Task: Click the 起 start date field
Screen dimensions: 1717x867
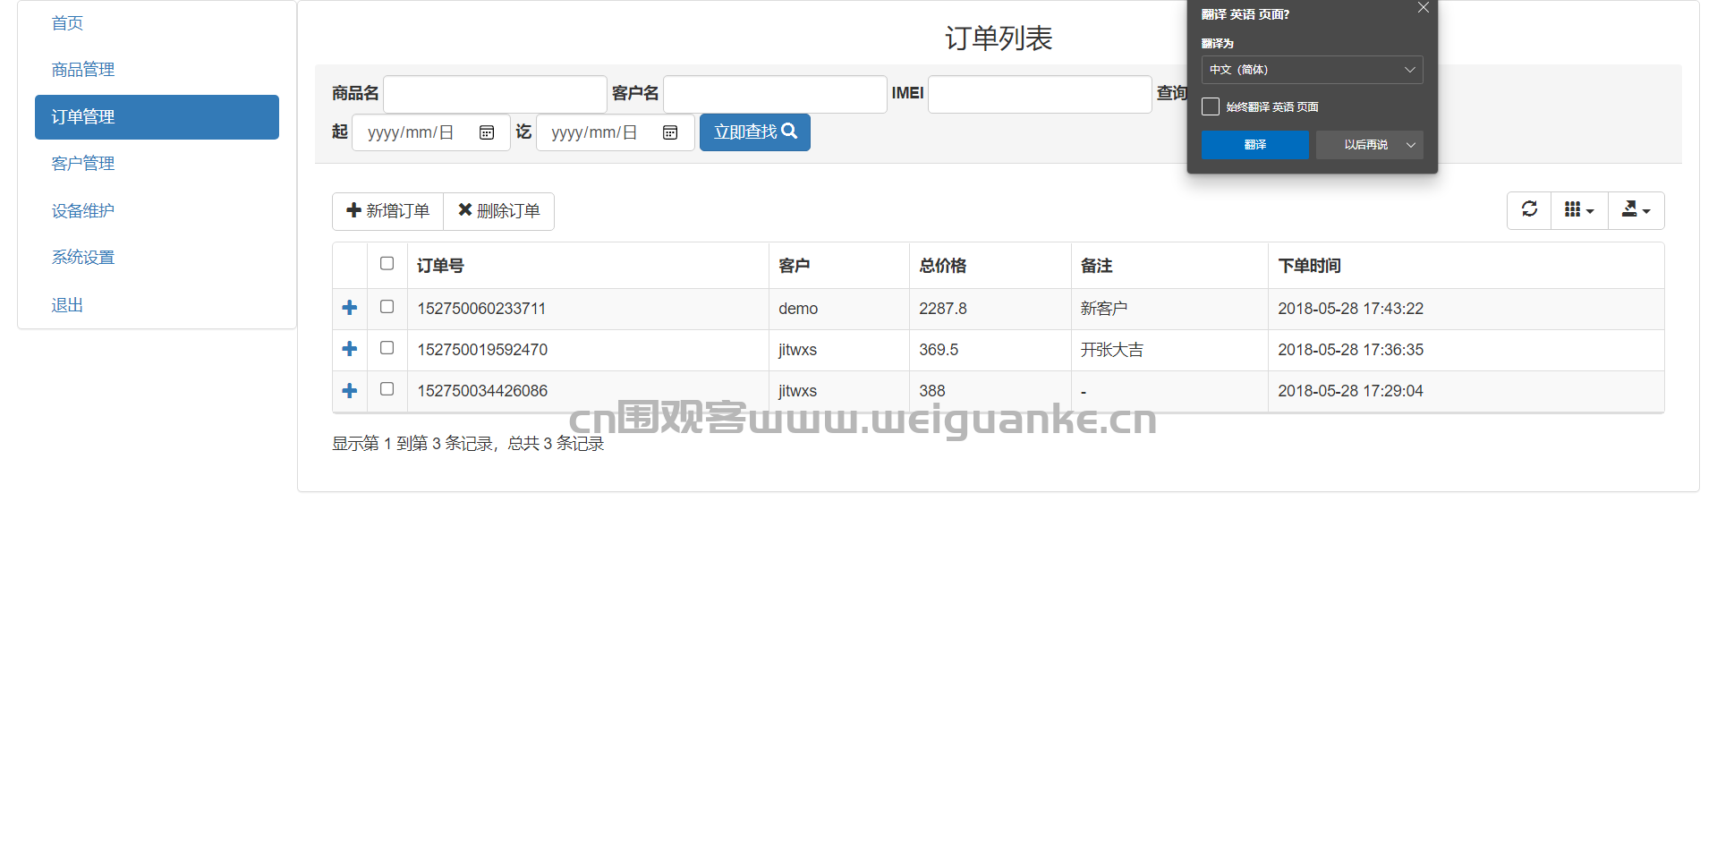Action: pyautogui.click(x=430, y=132)
